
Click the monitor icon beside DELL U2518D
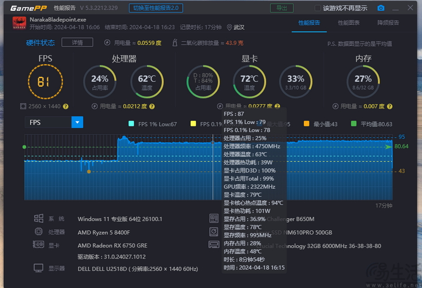(38, 268)
